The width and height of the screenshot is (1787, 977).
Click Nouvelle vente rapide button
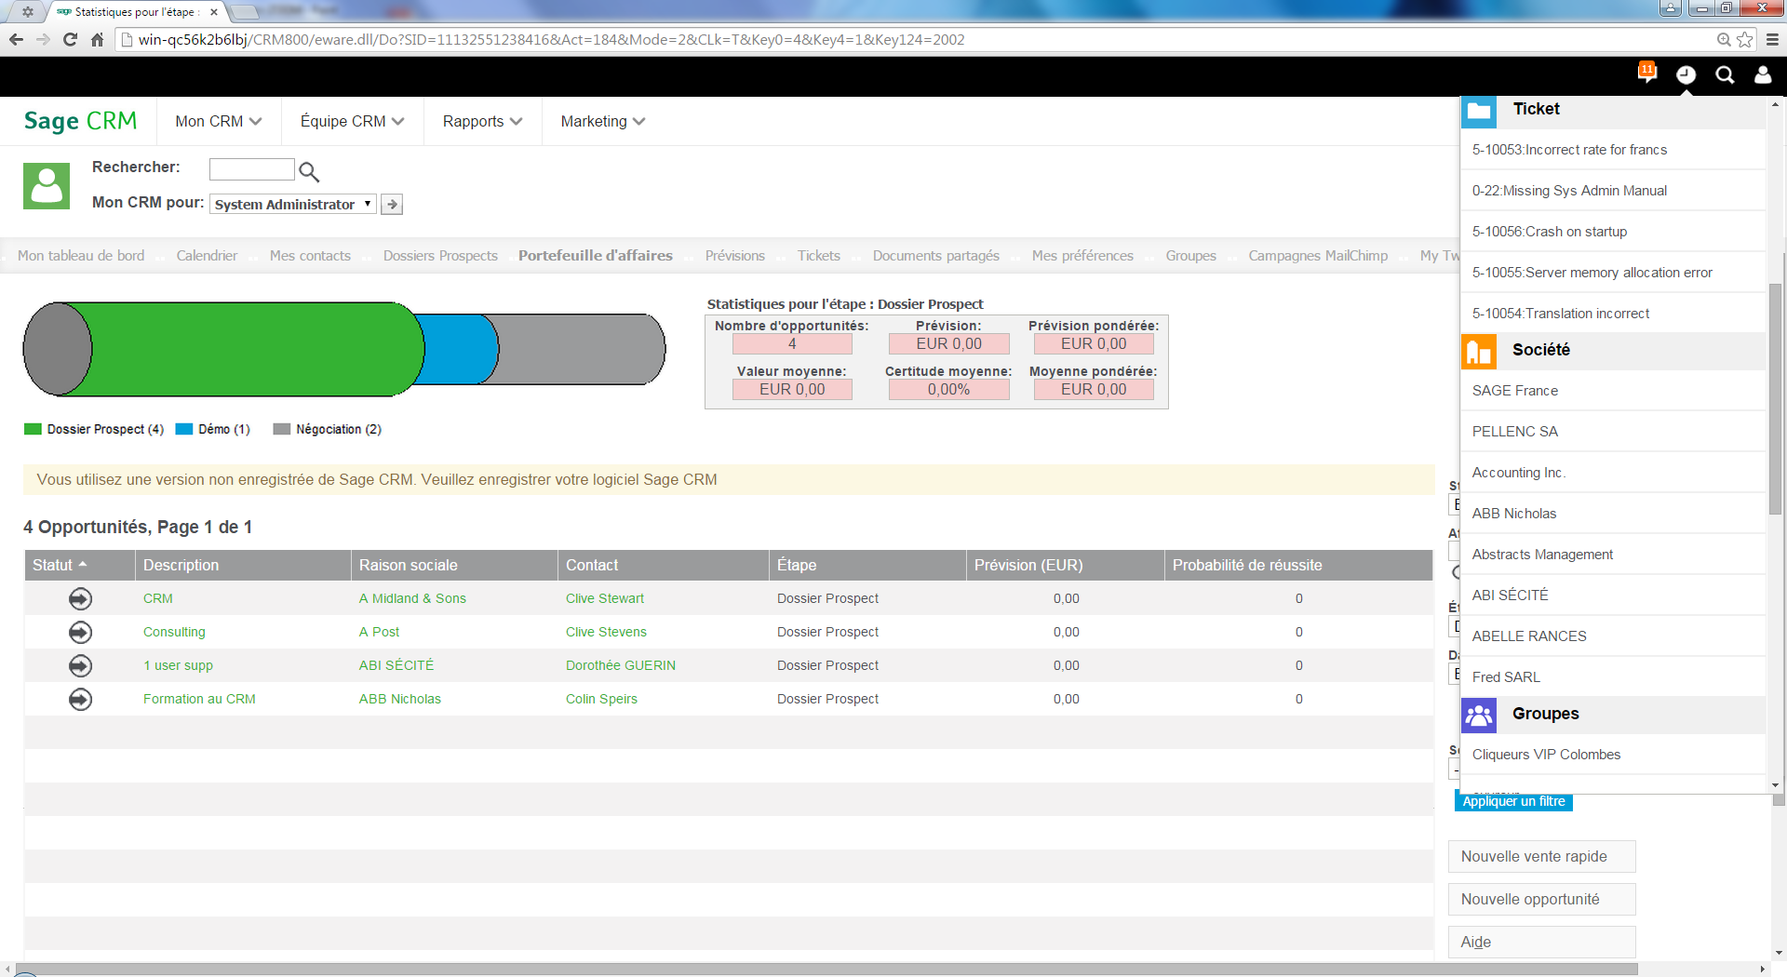coord(1541,856)
